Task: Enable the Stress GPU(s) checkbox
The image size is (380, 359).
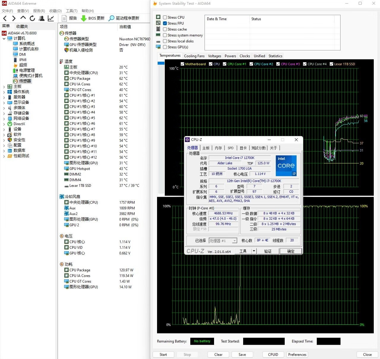Action: 165,47
